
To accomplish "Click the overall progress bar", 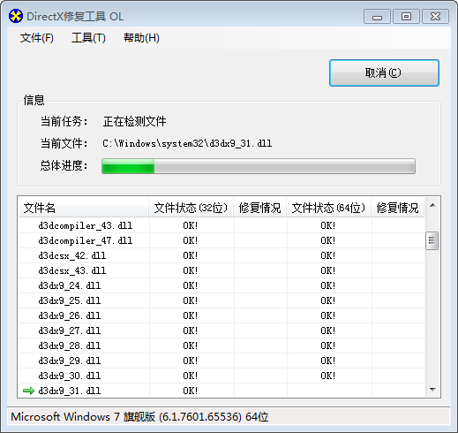I will tap(259, 166).
